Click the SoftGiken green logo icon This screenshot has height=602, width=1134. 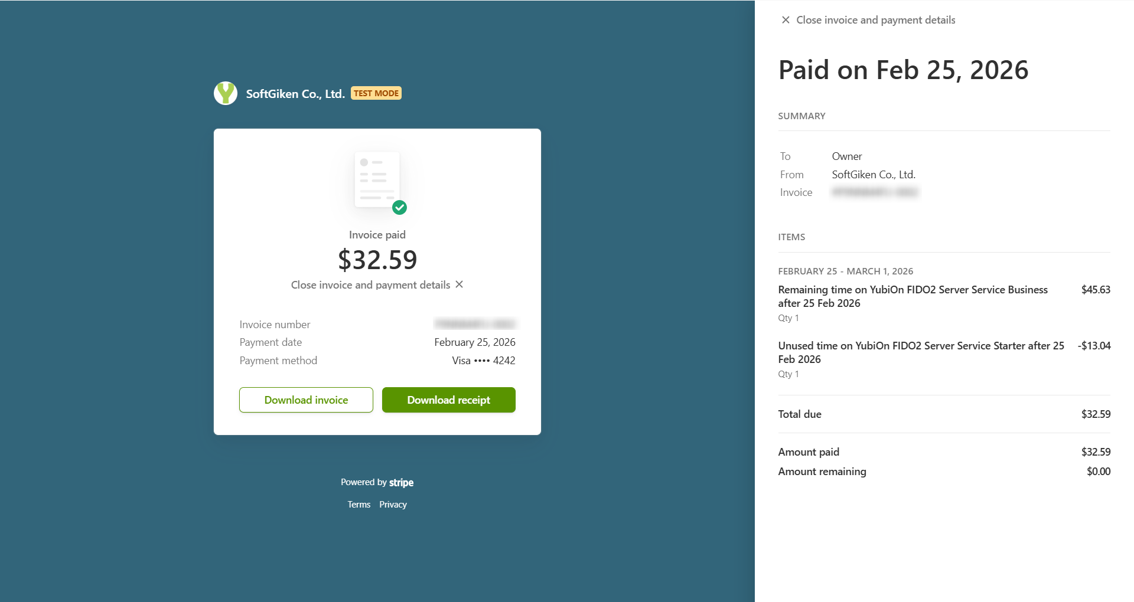(x=226, y=93)
